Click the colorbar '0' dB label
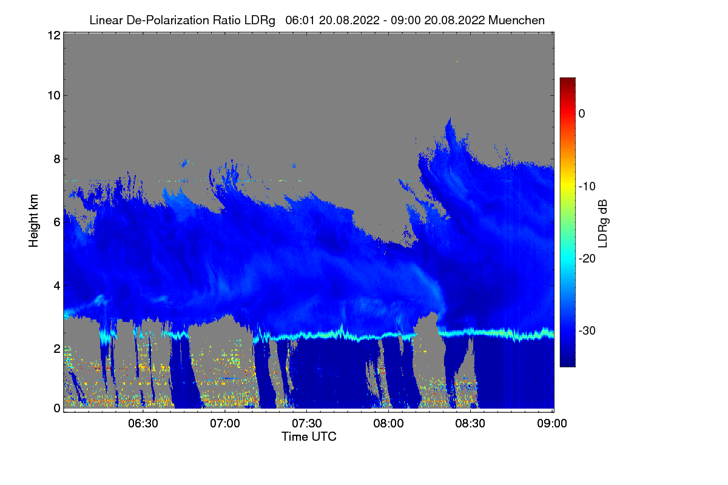Screen dimensions: 728x485 pyautogui.click(x=582, y=113)
